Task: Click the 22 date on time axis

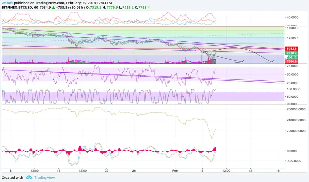Action: pos(106,171)
